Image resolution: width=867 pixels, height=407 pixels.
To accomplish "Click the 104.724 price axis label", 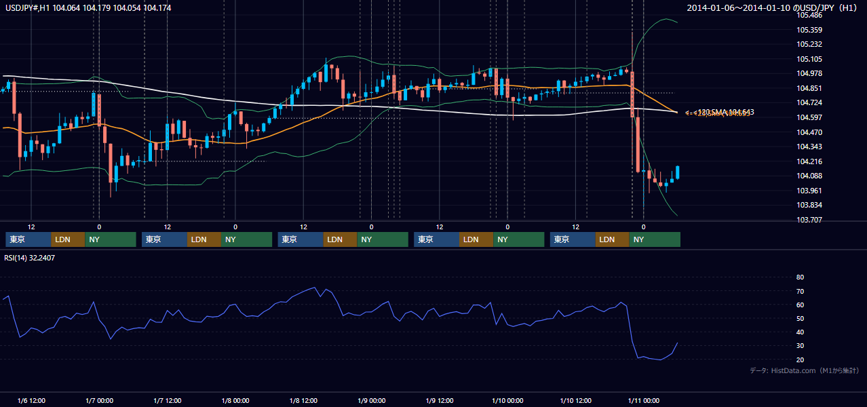I will [x=809, y=102].
